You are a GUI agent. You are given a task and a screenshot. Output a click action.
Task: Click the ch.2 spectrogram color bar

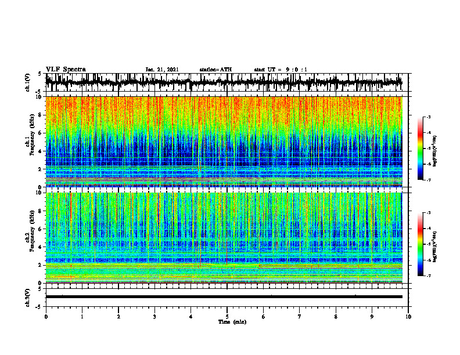coord(420,244)
